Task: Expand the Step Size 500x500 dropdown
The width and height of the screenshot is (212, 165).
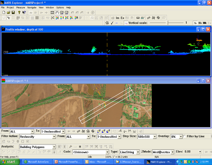Action: (154, 137)
